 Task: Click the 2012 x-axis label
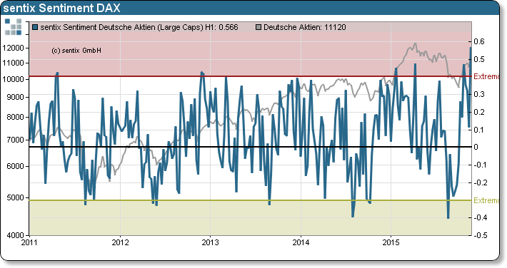120,242
